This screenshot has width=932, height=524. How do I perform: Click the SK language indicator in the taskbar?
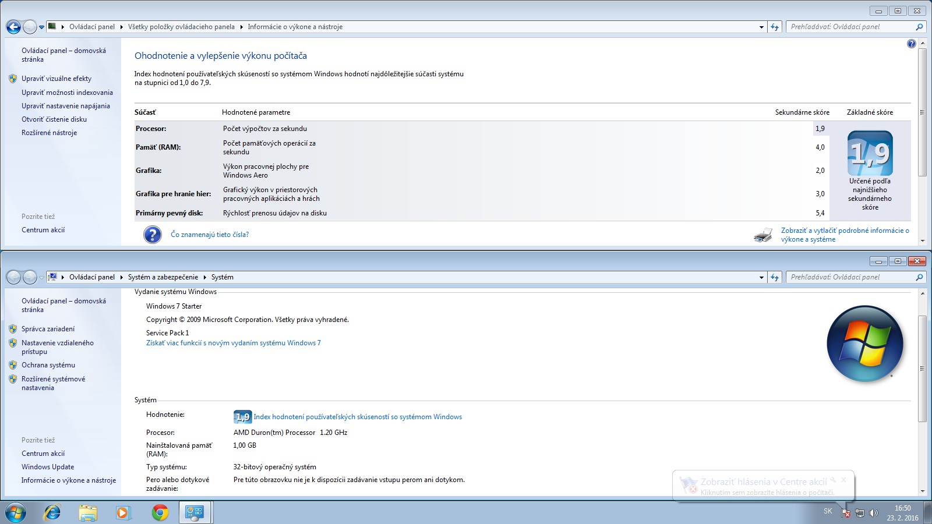point(828,511)
